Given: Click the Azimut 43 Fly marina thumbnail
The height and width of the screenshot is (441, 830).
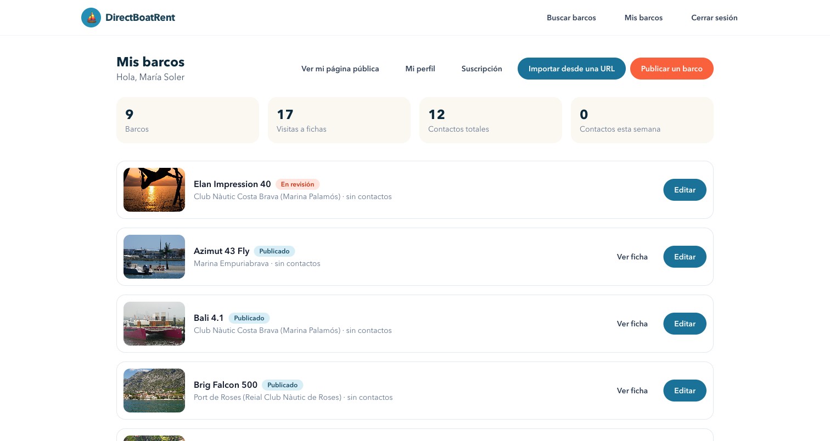Looking at the screenshot, I should click(154, 257).
